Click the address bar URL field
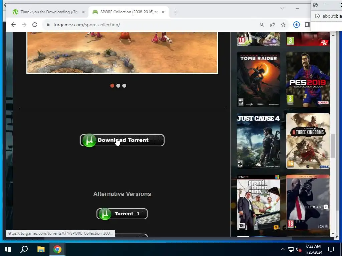Screen dimensions: 342x256 (151, 25)
